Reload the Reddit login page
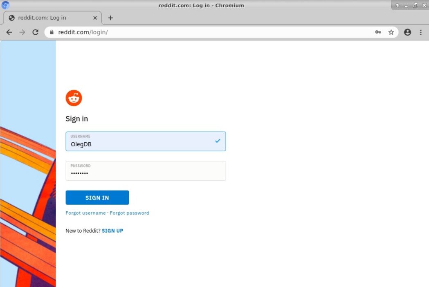This screenshot has height=287, width=429. point(35,32)
